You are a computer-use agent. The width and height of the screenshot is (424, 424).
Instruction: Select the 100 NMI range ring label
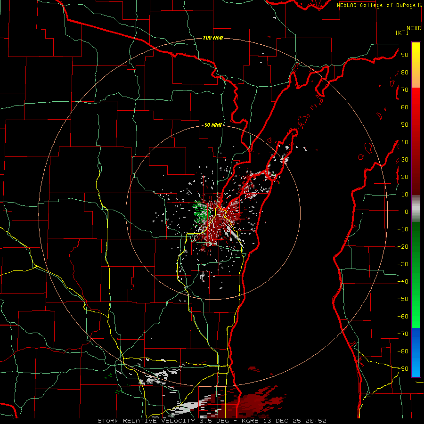[x=213, y=38]
